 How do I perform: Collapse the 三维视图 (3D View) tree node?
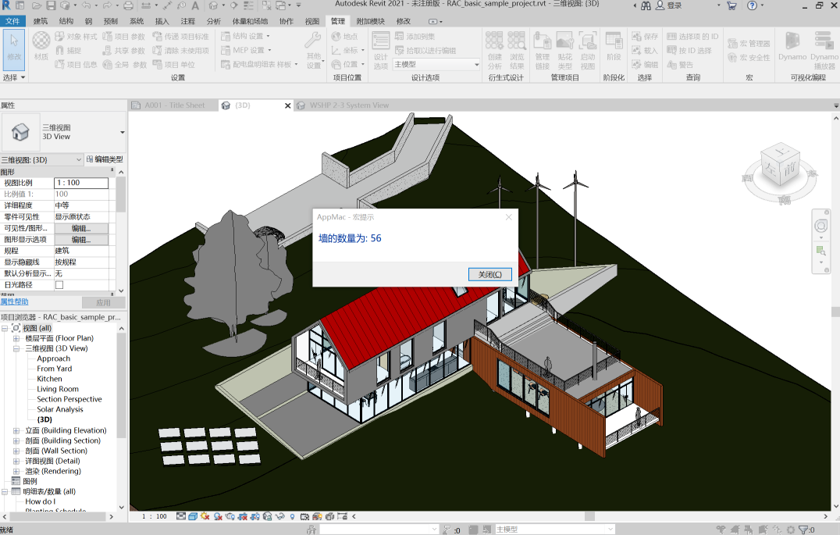[x=16, y=348]
